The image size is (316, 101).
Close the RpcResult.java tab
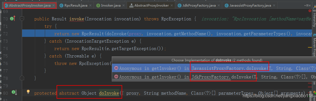(x=90, y=6)
